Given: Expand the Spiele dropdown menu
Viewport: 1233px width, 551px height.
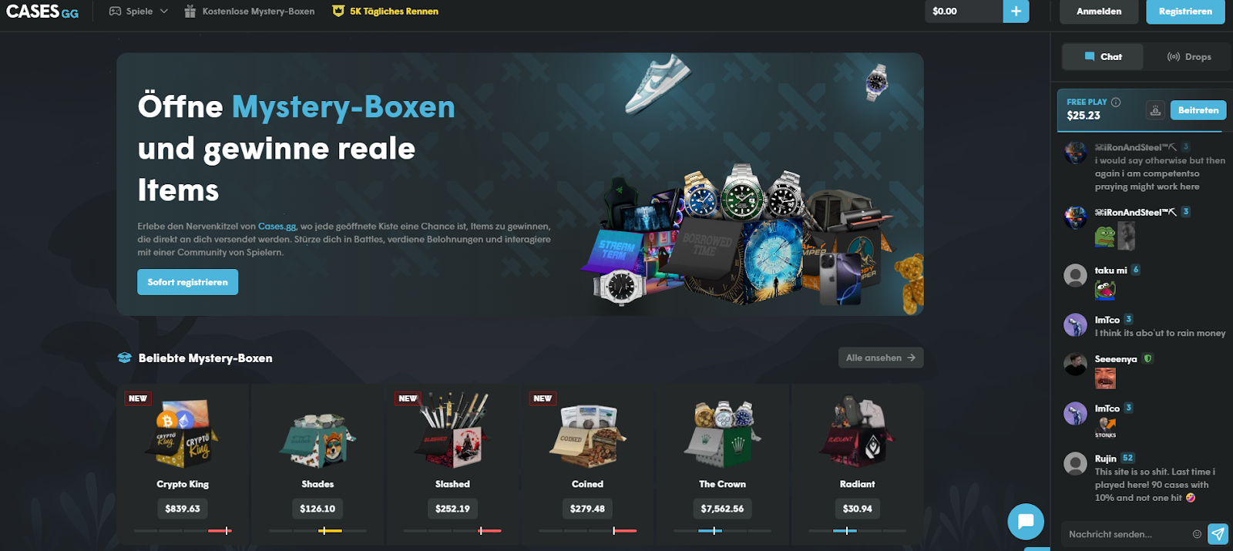Looking at the screenshot, I should (139, 12).
